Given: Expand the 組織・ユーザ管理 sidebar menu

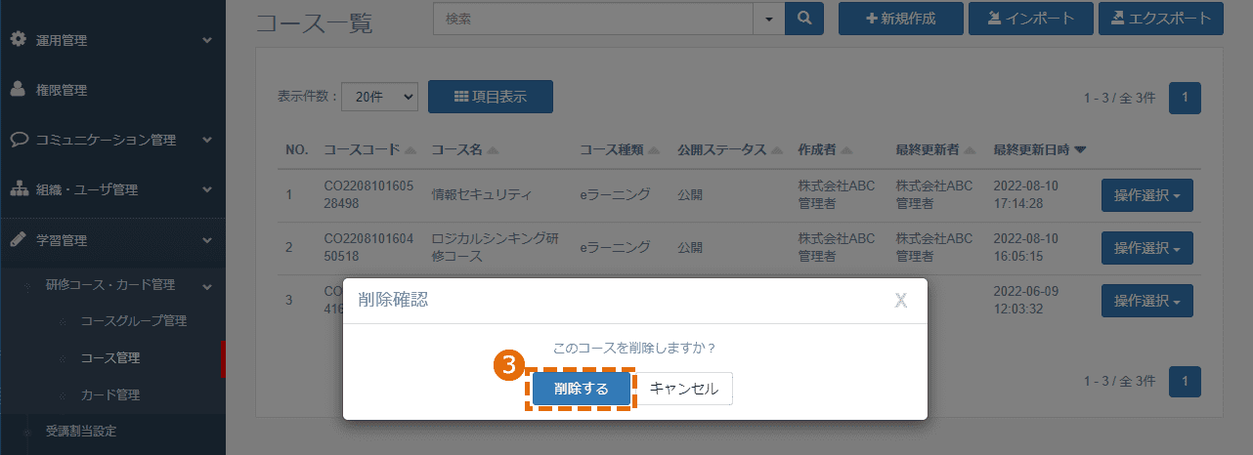Looking at the screenshot, I should point(112,189).
